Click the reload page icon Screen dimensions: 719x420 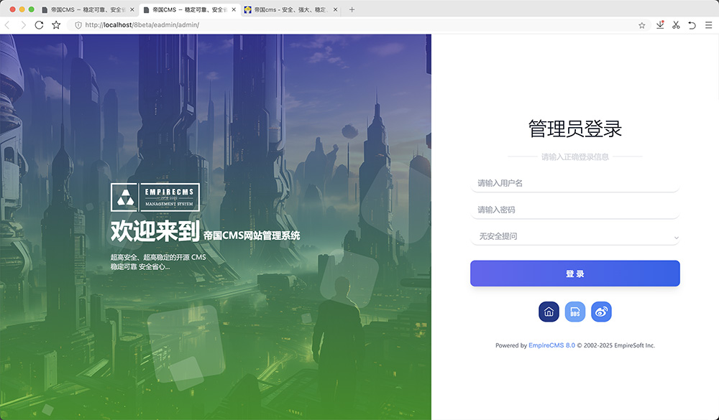40,24
